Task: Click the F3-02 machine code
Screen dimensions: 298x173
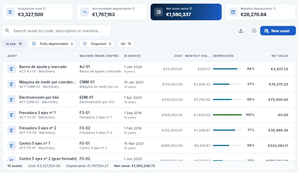Action: coord(85,128)
